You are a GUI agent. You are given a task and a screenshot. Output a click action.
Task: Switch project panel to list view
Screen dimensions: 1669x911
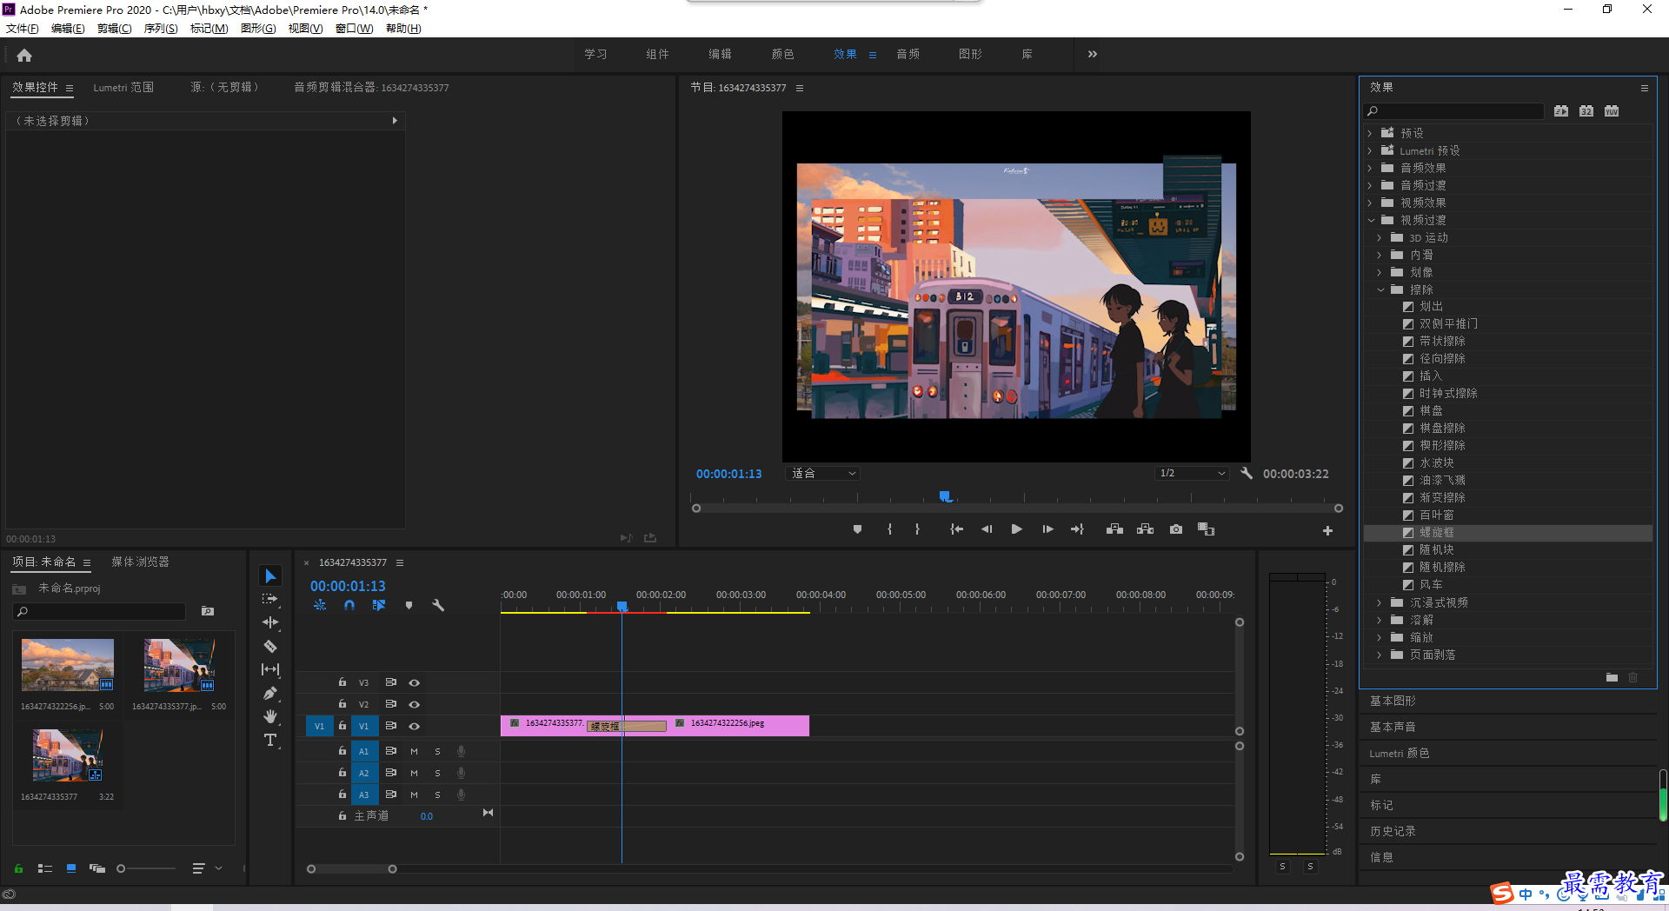click(x=45, y=868)
